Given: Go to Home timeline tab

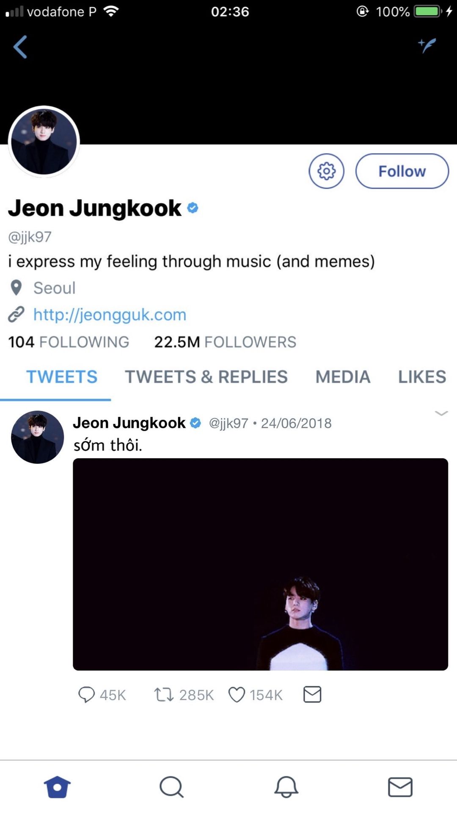Looking at the screenshot, I should (57, 787).
